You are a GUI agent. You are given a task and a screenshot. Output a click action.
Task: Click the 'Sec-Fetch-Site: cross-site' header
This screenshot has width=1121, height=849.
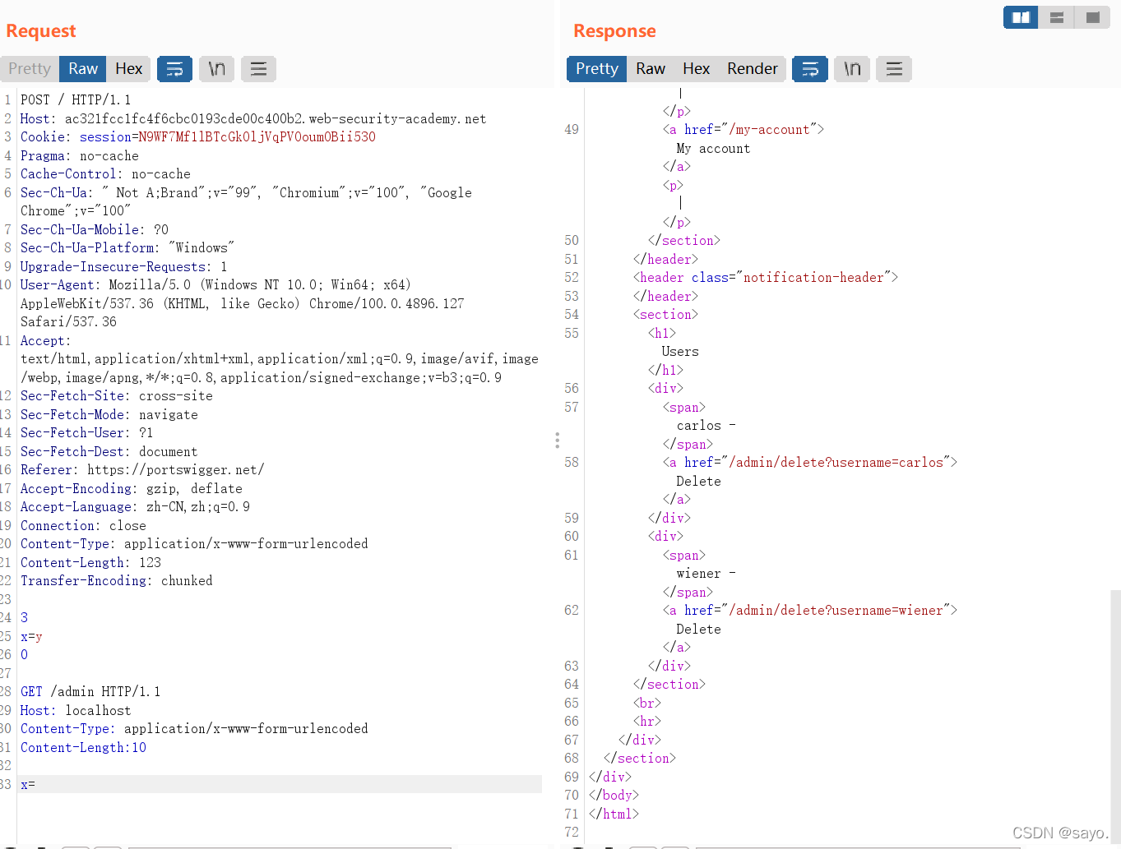coord(117,396)
